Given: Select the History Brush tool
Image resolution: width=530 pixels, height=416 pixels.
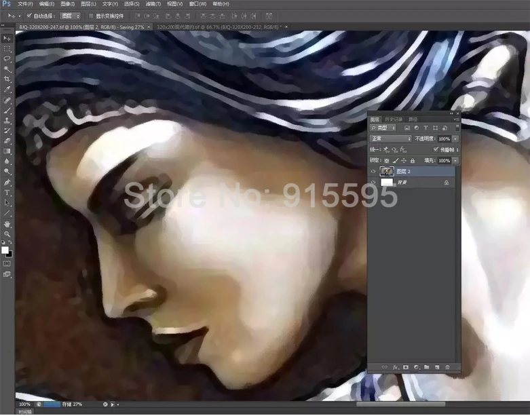Looking at the screenshot, I should (7, 131).
